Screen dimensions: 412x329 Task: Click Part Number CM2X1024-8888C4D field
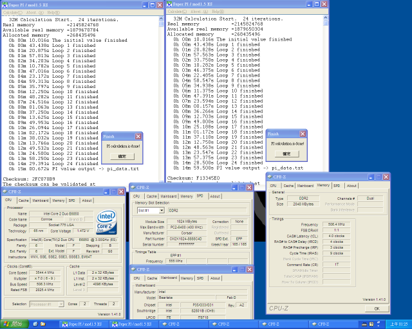(x=185, y=239)
